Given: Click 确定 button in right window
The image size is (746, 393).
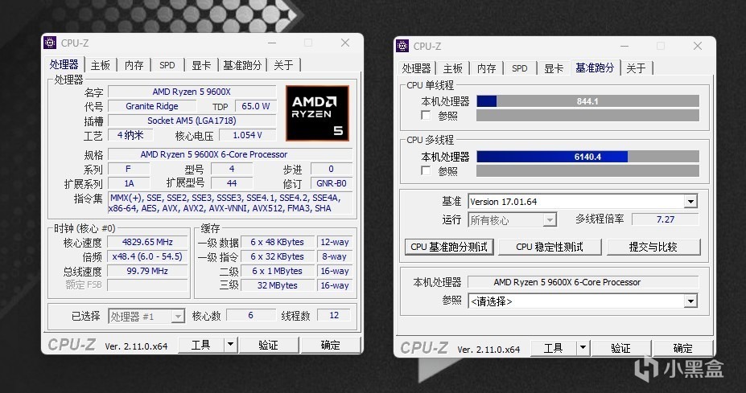Looking at the screenshot, I should [682, 348].
